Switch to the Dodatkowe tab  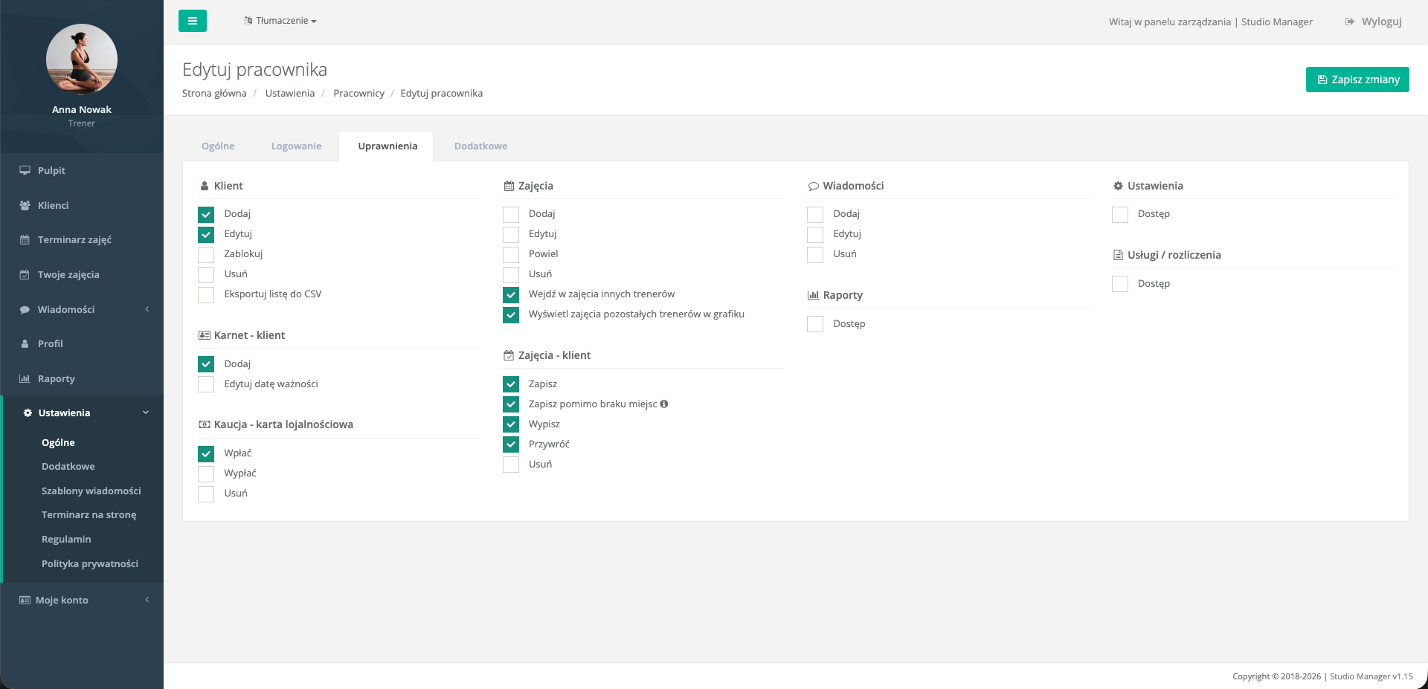[x=480, y=146]
